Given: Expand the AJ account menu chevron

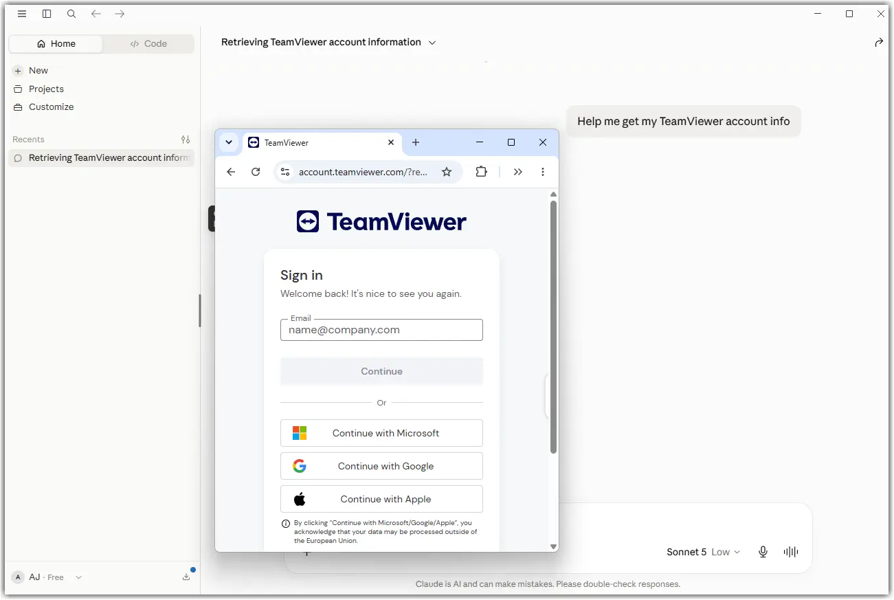Looking at the screenshot, I should pyautogui.click(x=78, y=577).
